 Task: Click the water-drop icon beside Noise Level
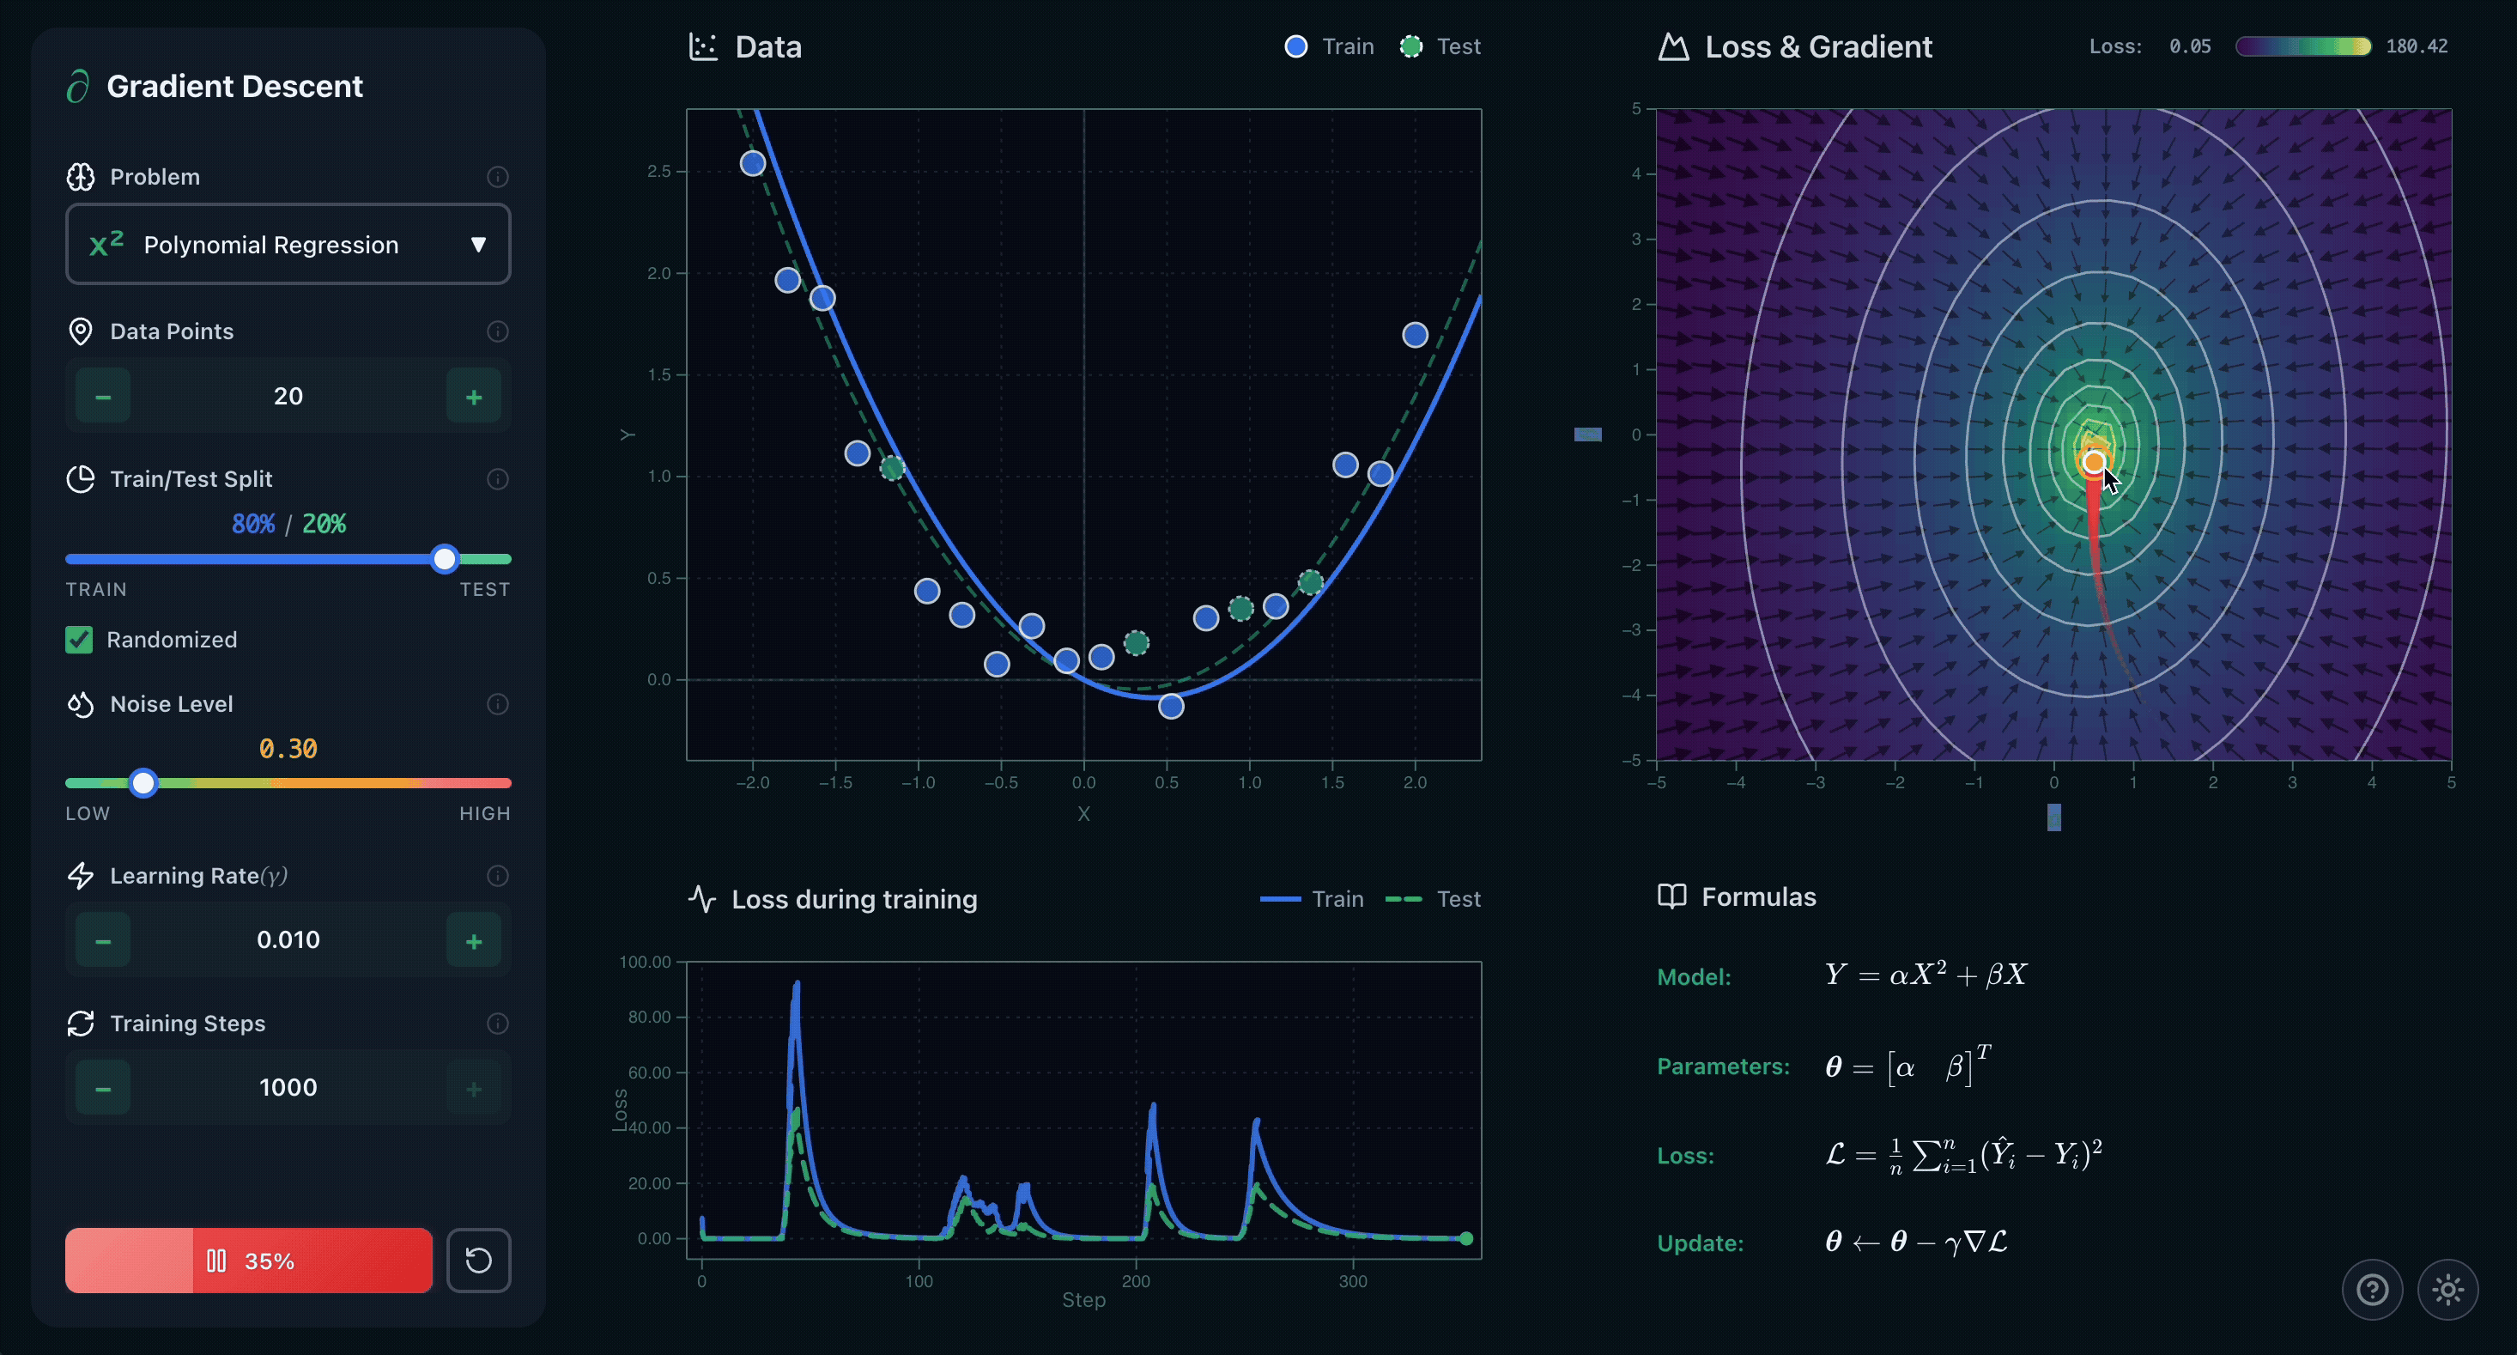tap(80, 704)
